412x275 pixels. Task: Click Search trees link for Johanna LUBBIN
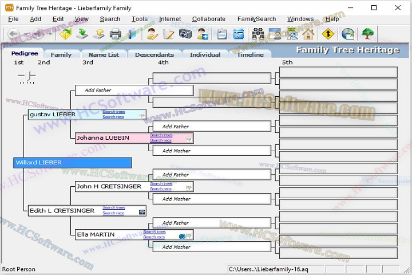pos(161,135)
